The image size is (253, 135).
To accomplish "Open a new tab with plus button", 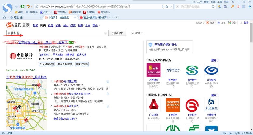I will coord(116,18).
